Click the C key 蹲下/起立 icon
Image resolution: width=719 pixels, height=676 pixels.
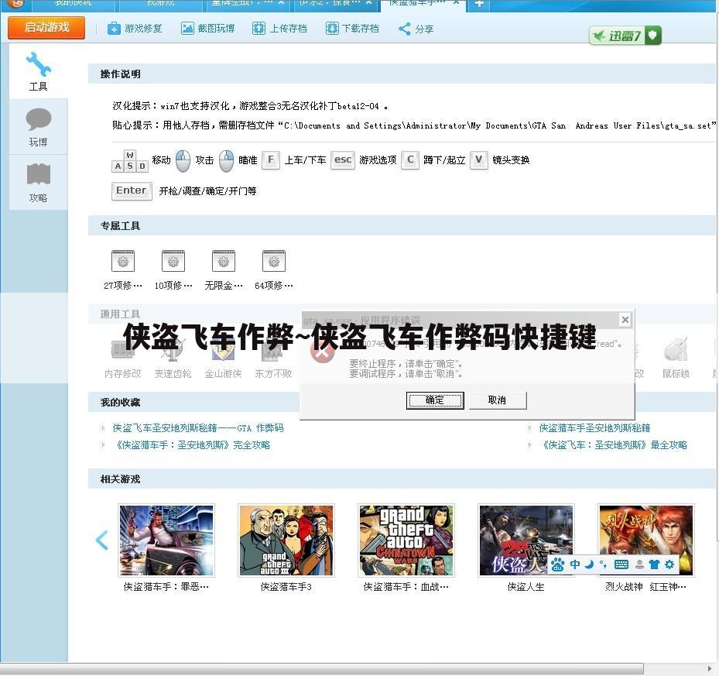click(410, 160)
